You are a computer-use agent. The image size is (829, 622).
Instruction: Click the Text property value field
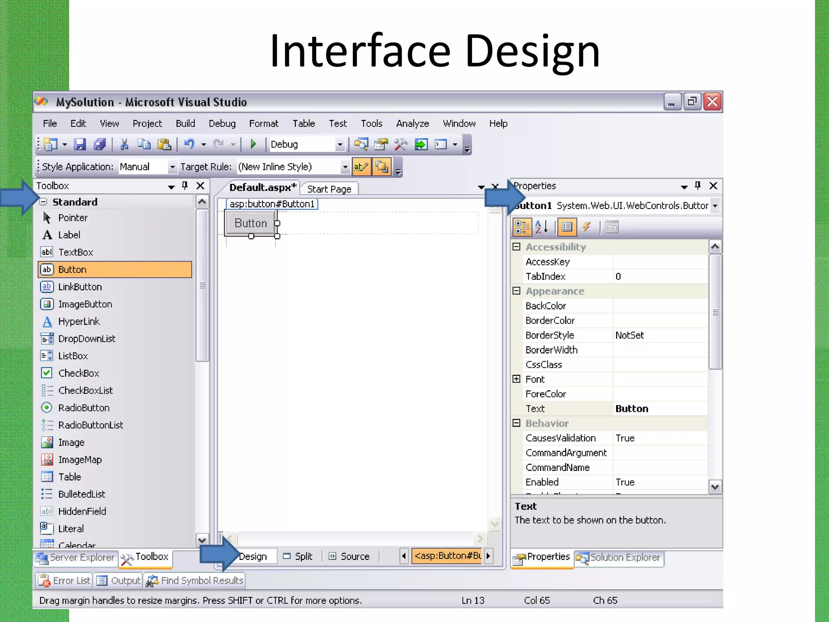coord(660,409)
